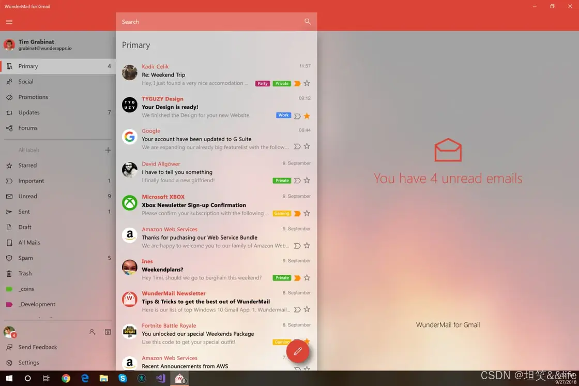The height and width of the screenshot is (386, 579).
Task: Star the Ines Weekendplans email
Action: pyautogui.click(x=307, y=278)
